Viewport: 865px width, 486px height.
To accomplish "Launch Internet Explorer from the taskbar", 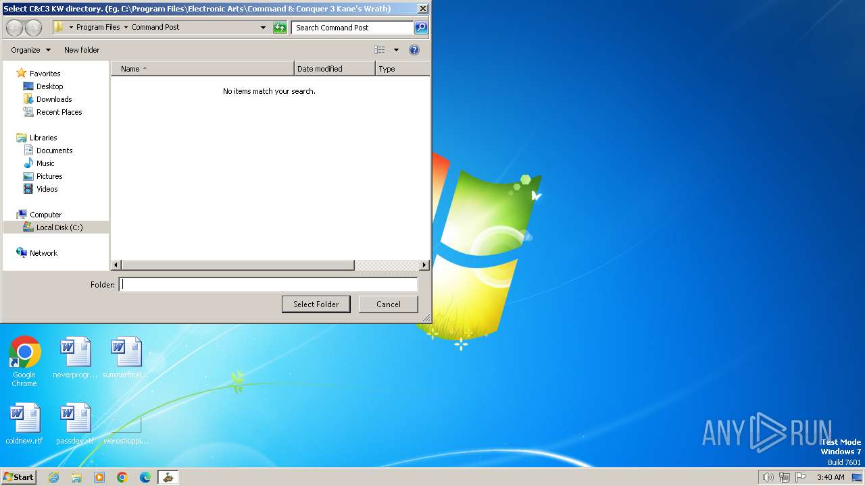I will [54, 477].
